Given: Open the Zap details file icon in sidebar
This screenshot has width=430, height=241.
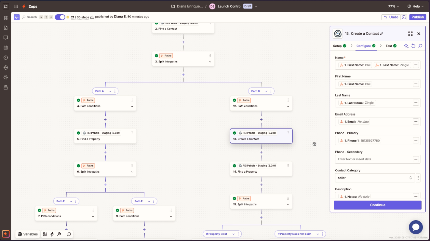Looking at the screenshot, I should pos(6,28).
